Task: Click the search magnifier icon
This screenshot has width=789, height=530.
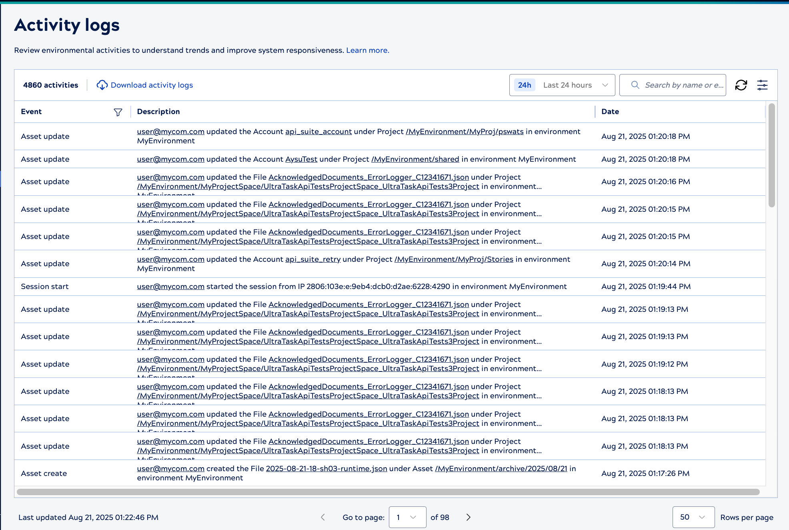Action: (635, 85)
